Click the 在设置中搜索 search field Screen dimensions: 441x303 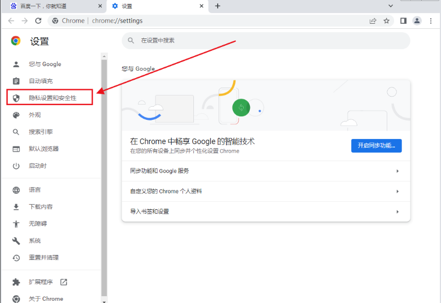[x=266, y=41]
